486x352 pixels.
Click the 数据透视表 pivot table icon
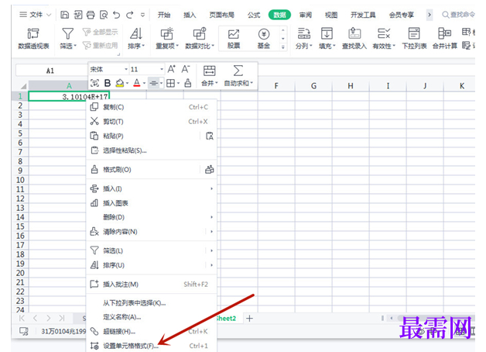[x=33, y=34]
